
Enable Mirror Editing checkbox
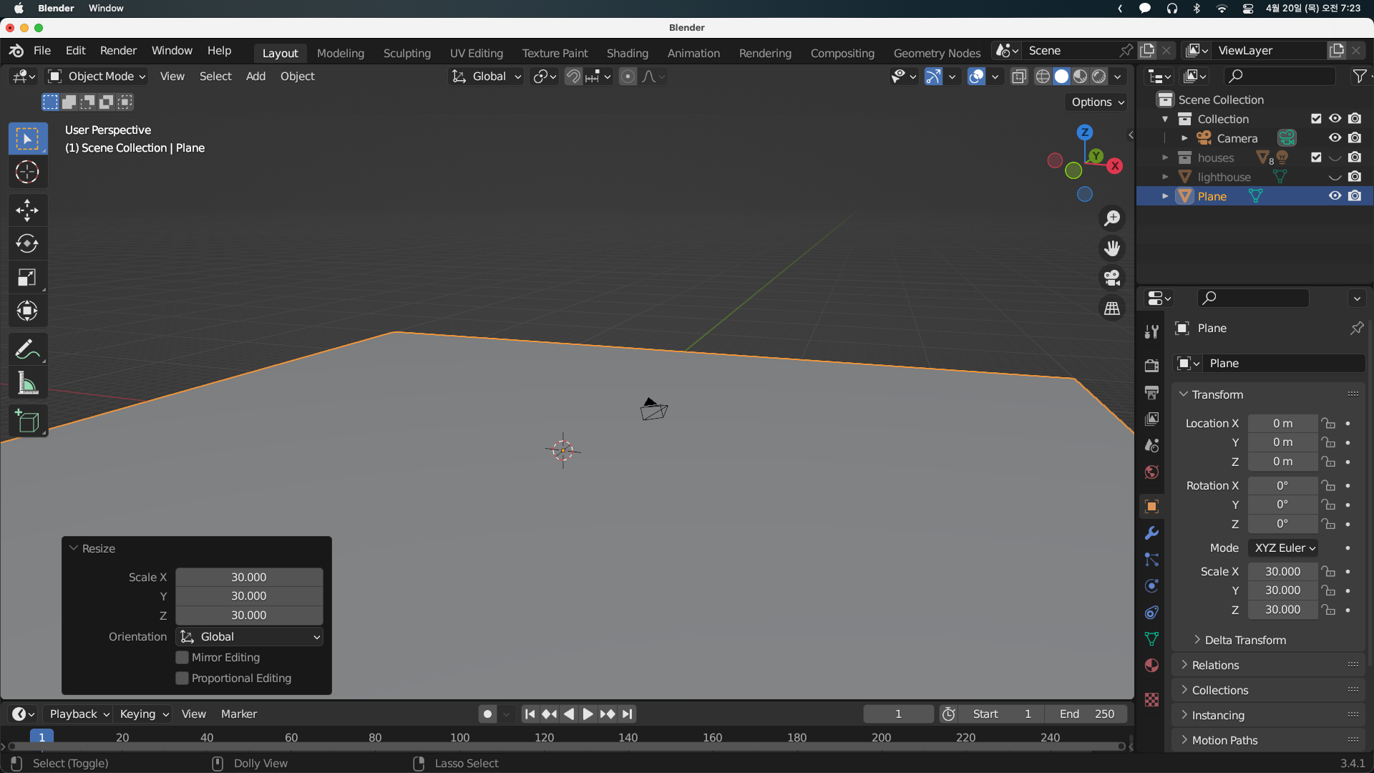tap(182, 657)
